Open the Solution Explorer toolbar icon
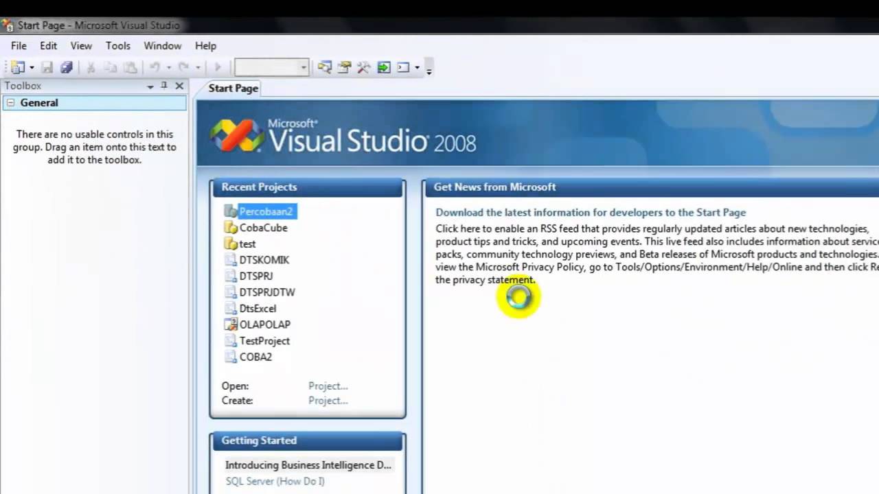The height and width of the screenshot is (494, 879). pos(325,67)
